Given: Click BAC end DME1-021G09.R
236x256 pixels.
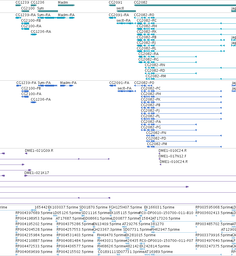Looking at the screenshot, I should tap(39, 151).
